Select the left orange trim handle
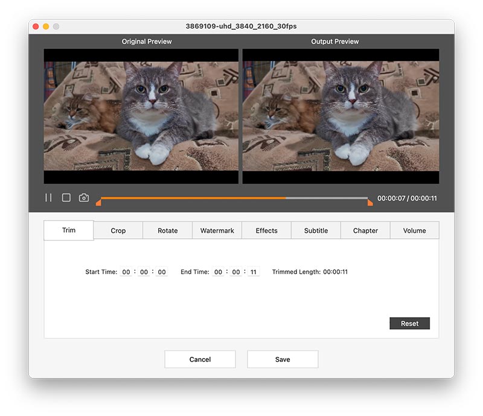 tap(98, 204)
